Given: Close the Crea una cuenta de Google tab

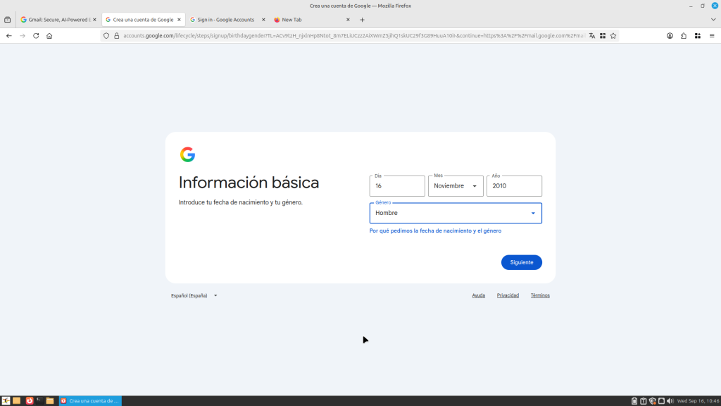Looking at the screenshot, I should point(179,20).
